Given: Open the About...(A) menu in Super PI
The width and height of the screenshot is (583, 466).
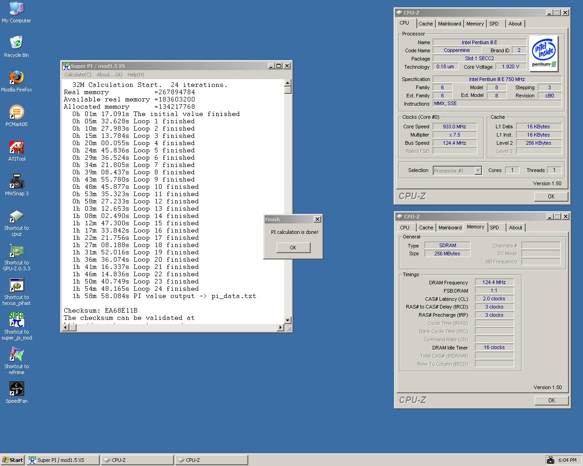Looking at the screenshot, I should coord(109,75).
